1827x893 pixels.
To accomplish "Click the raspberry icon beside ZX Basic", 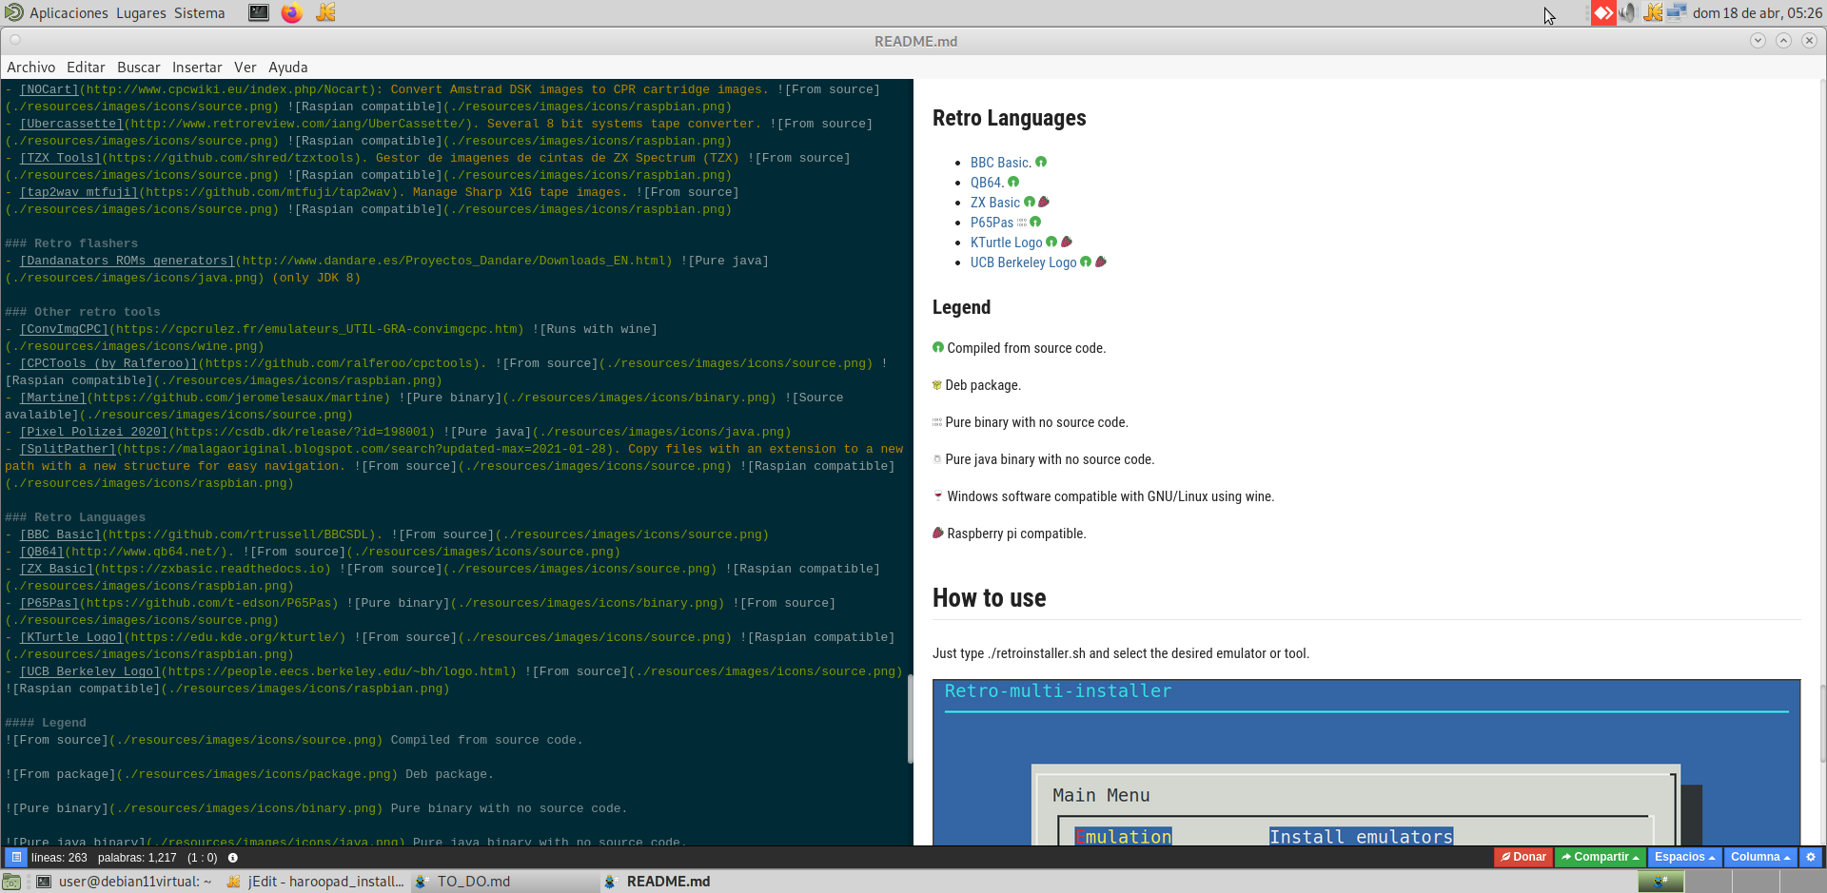I will pyautogui.click(x=1044, y=202).
